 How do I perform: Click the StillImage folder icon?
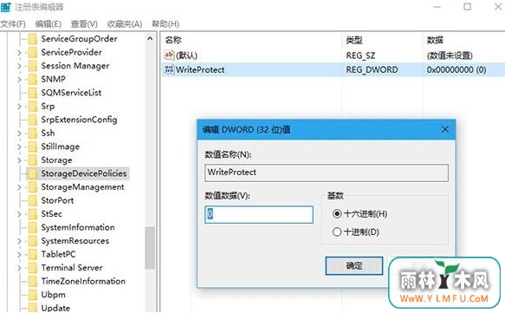33,147
